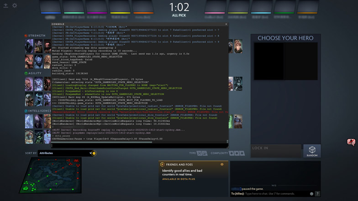Viewport: 358px width, 201px height.
Task: Click the Random hero dice button
Action: (312, 151)
